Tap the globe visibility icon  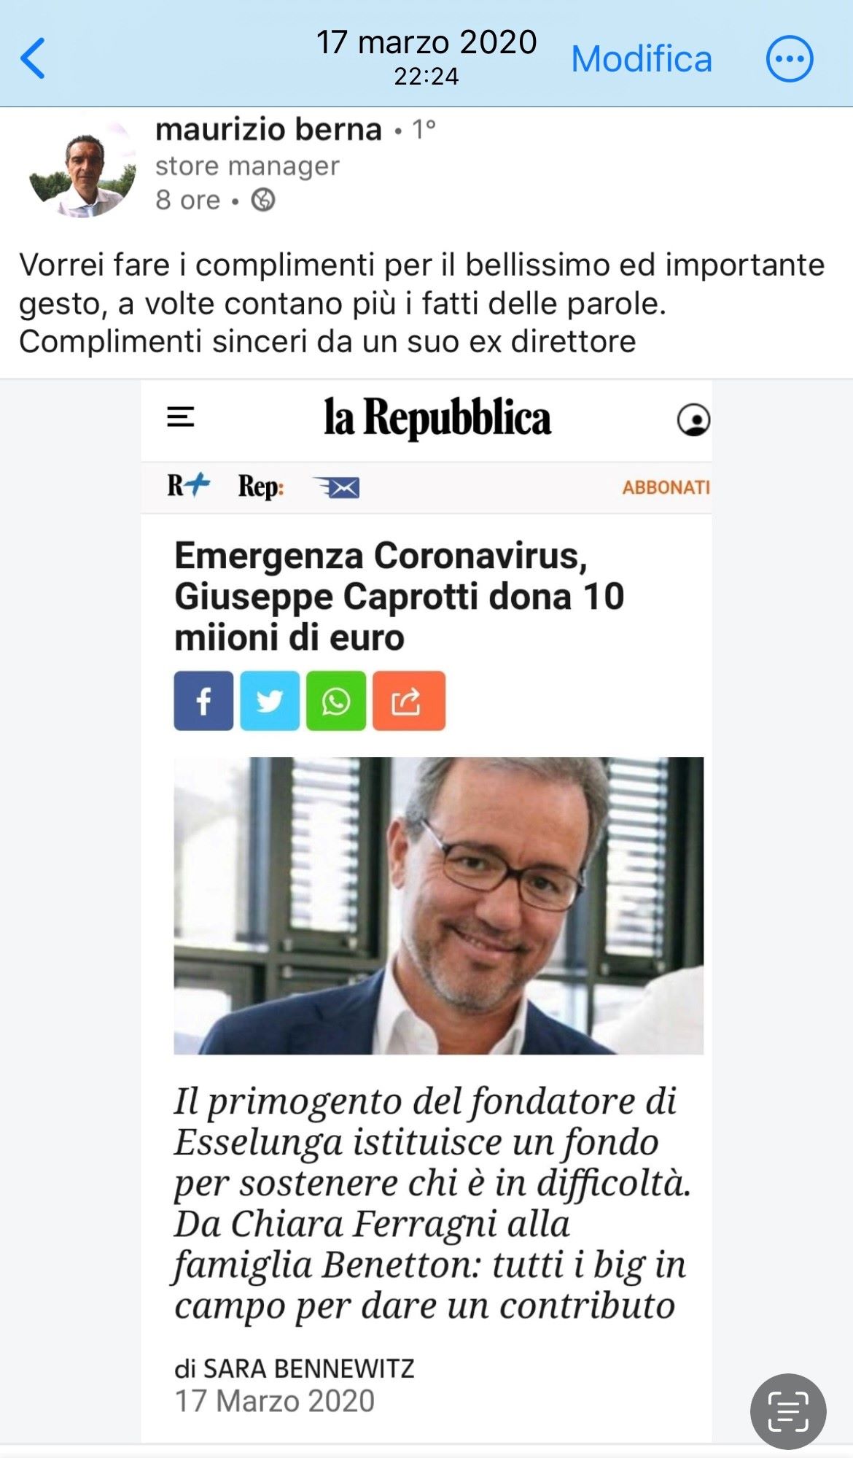[263, 200]
